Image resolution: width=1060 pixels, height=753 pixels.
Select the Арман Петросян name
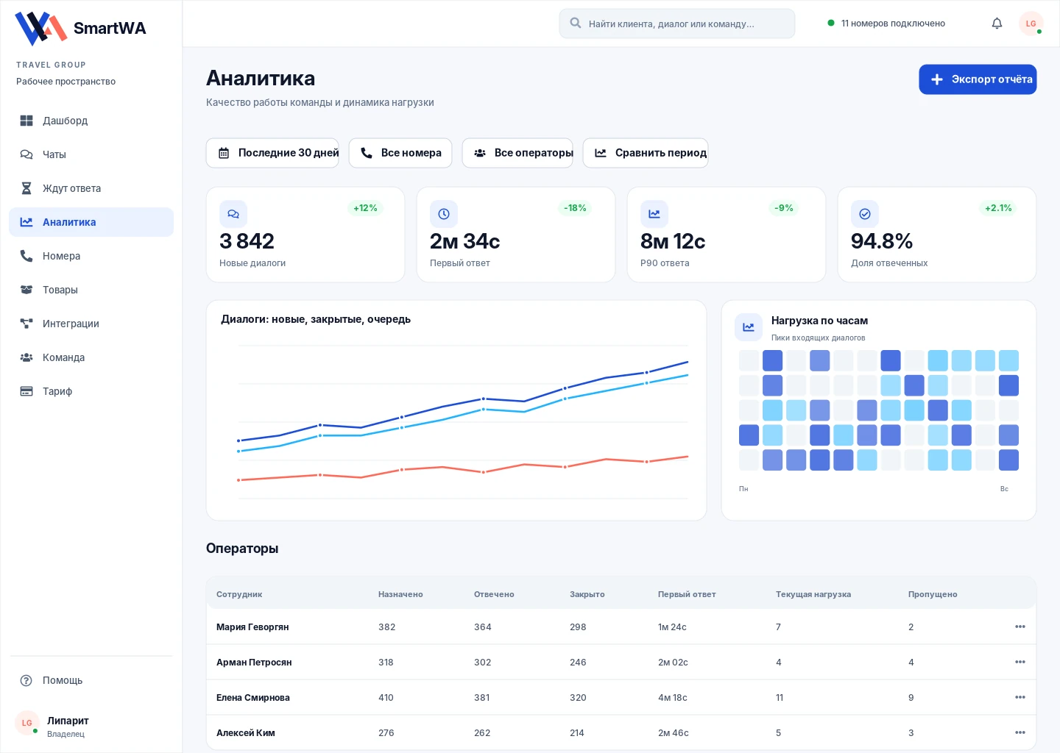[x=254, y=663]
